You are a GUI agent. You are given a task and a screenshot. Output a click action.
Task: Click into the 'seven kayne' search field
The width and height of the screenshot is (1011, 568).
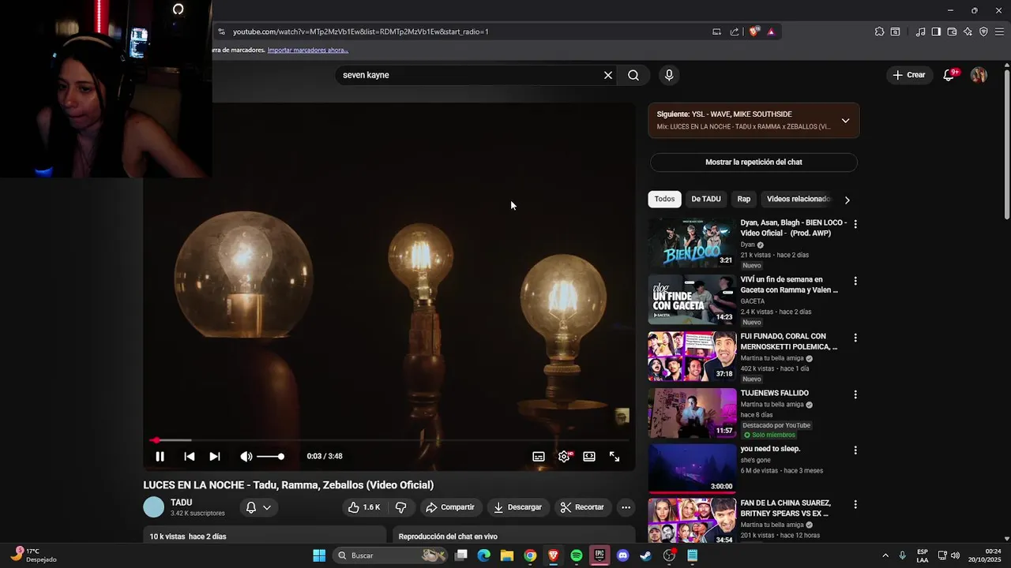tap(469, 75)
